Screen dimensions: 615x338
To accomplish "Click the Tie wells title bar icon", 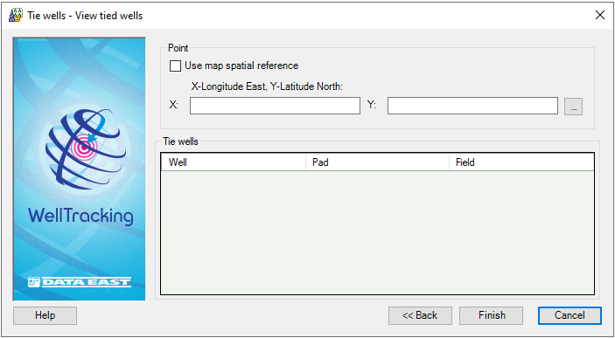I will coord(15,15).
